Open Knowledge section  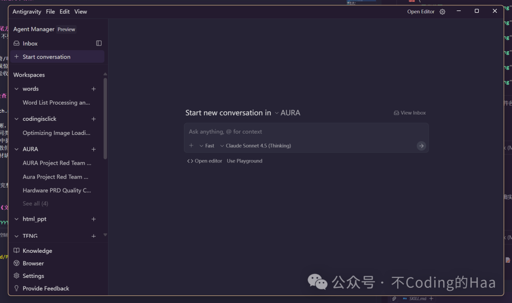pyautogui.click(x=33, y=251)
